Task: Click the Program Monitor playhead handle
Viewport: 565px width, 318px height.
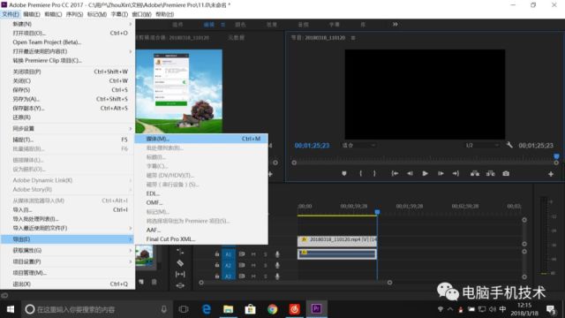Action: (556, 156)
